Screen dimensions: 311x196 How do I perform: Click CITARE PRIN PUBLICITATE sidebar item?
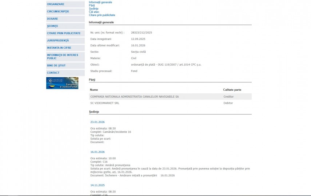coord(64,33)
